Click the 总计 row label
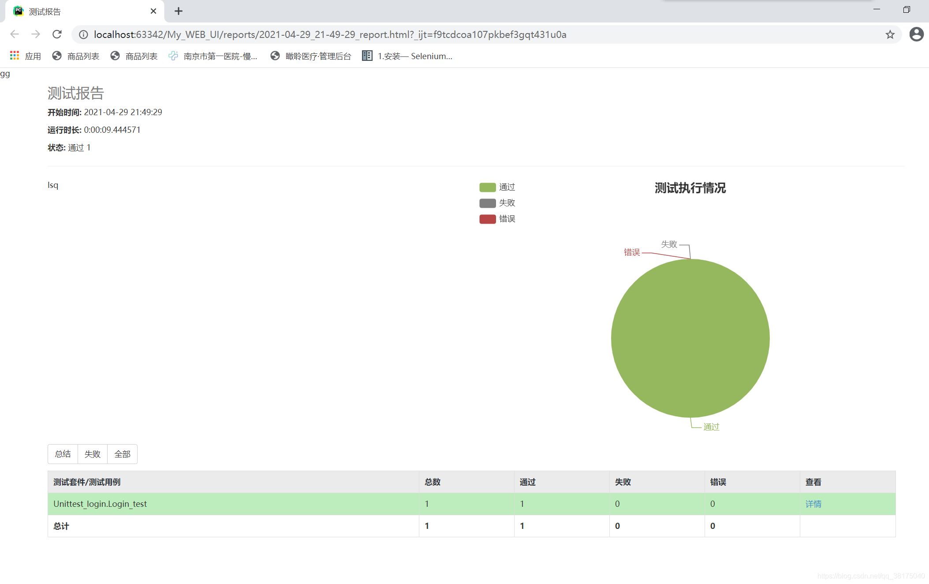Image resolution: width=929 pixels, height=584 pixels. tap(61, 526)
